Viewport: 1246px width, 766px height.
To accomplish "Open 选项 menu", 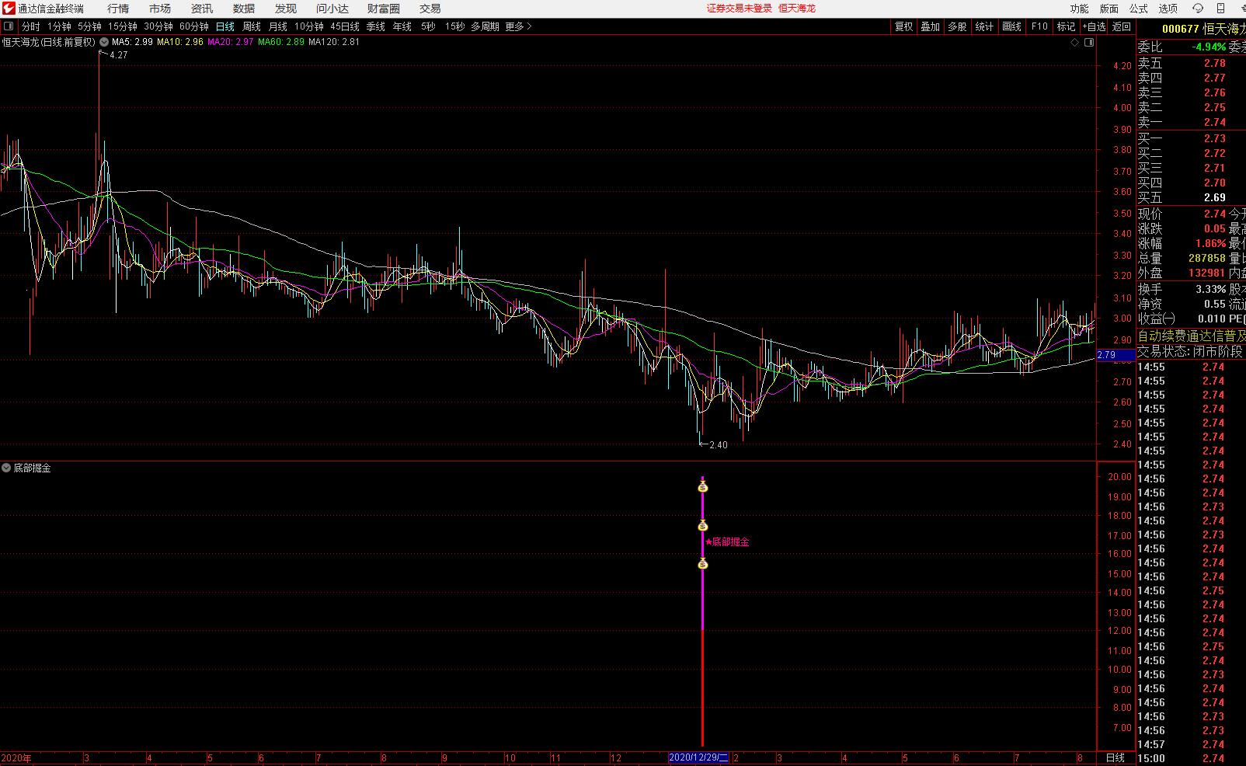I will 1168,9.
